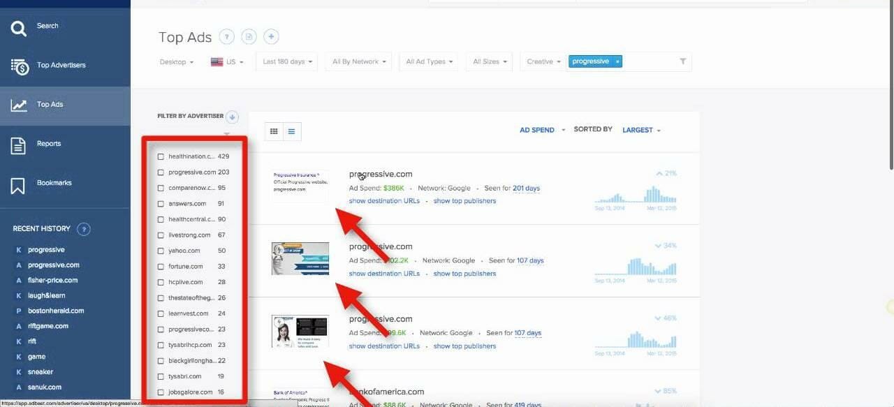Click the Bookmarks ribbon icon

(x=18, y=186)
